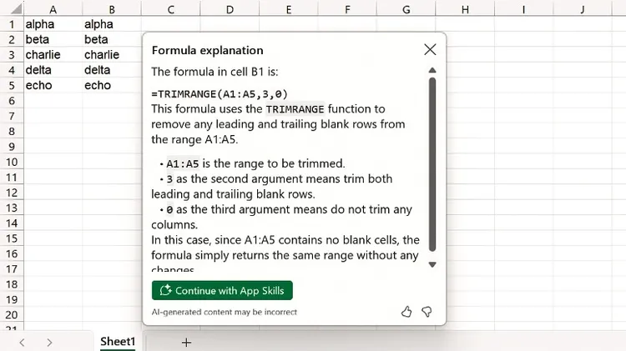Click the thumbs down feedback icon

427,312
